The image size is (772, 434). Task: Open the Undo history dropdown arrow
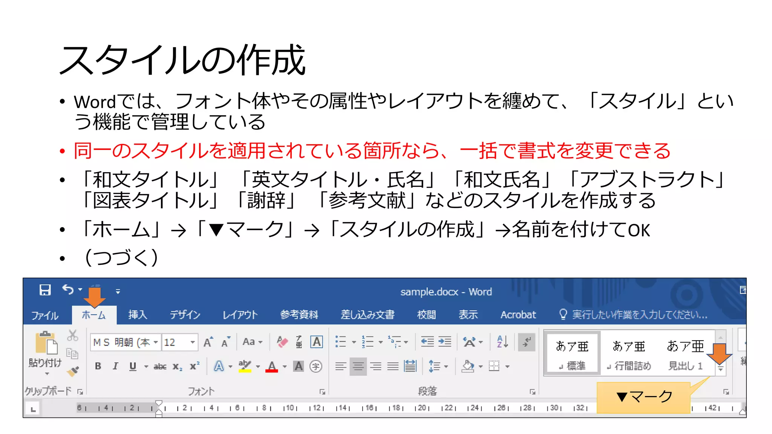[80, 289]
